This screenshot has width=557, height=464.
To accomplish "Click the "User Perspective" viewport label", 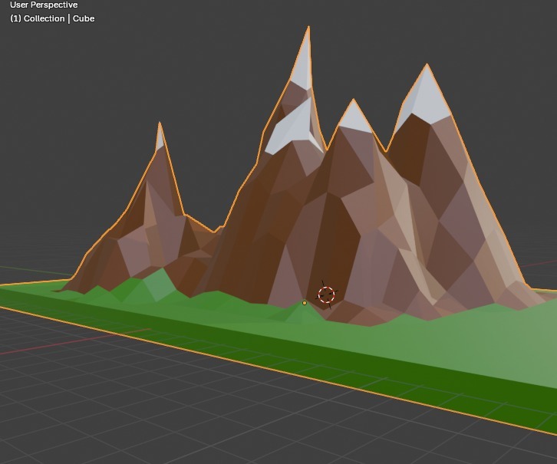I will tap(44, 5).
